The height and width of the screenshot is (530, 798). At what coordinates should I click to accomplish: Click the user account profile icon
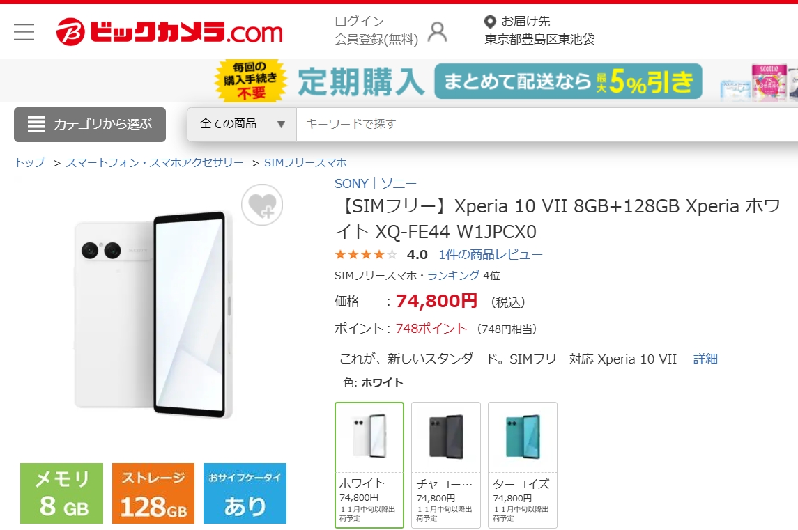437,31
